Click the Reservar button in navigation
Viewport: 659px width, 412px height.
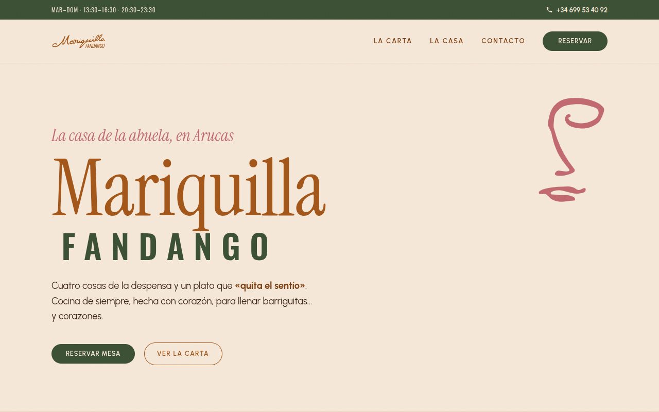[575, 41]
